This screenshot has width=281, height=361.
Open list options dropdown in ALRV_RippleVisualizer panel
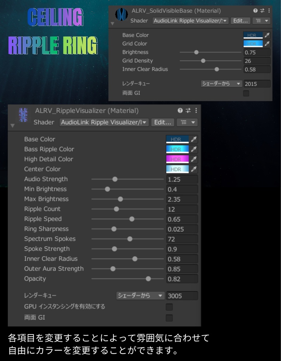point(187,122)
